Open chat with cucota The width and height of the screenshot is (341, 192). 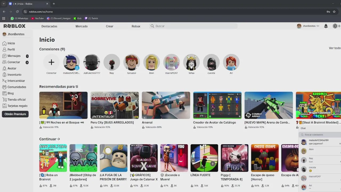pos(320,169)
